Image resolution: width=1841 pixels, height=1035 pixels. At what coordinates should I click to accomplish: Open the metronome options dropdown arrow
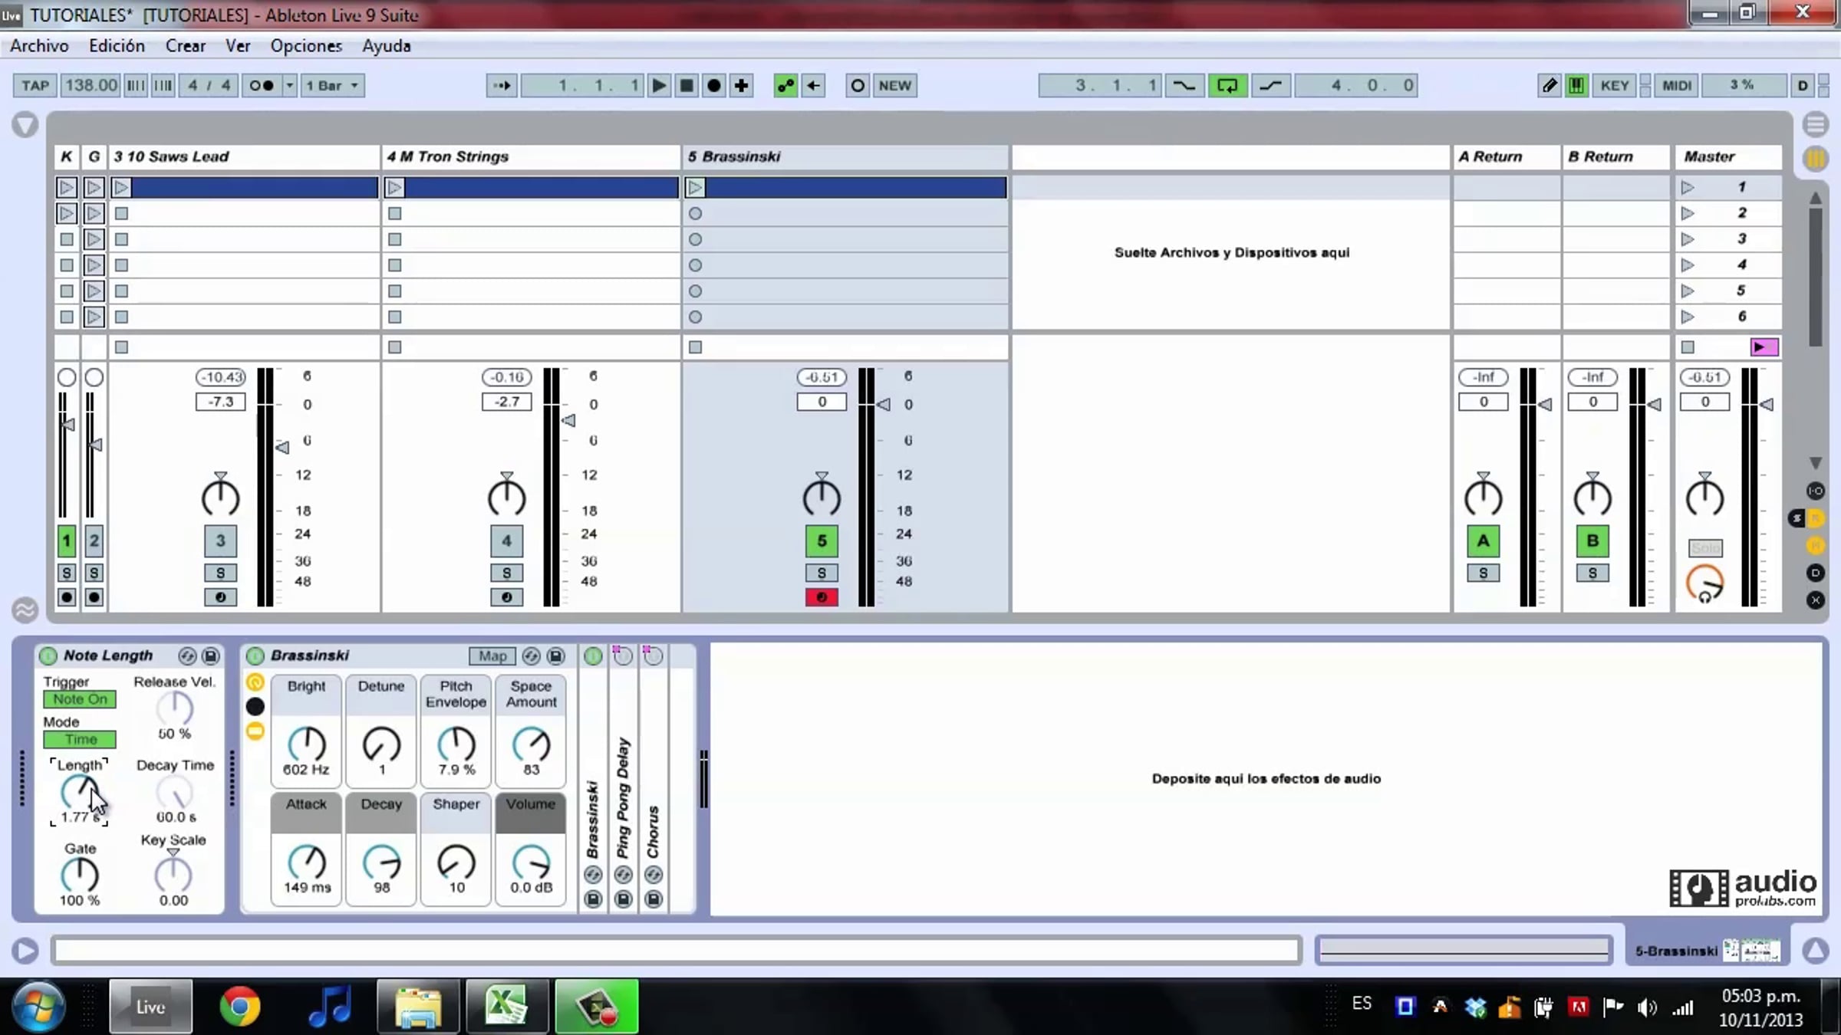[x=290, y=85]
